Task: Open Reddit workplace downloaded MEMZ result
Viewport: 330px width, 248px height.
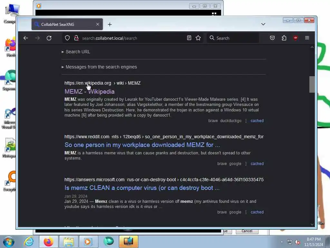Action: click(x=142, y=145)
